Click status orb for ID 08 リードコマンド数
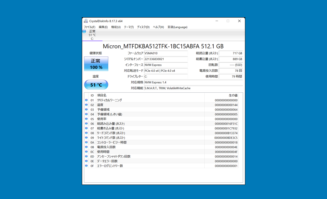This screenshot has width=327, height=199. (86, 133)
